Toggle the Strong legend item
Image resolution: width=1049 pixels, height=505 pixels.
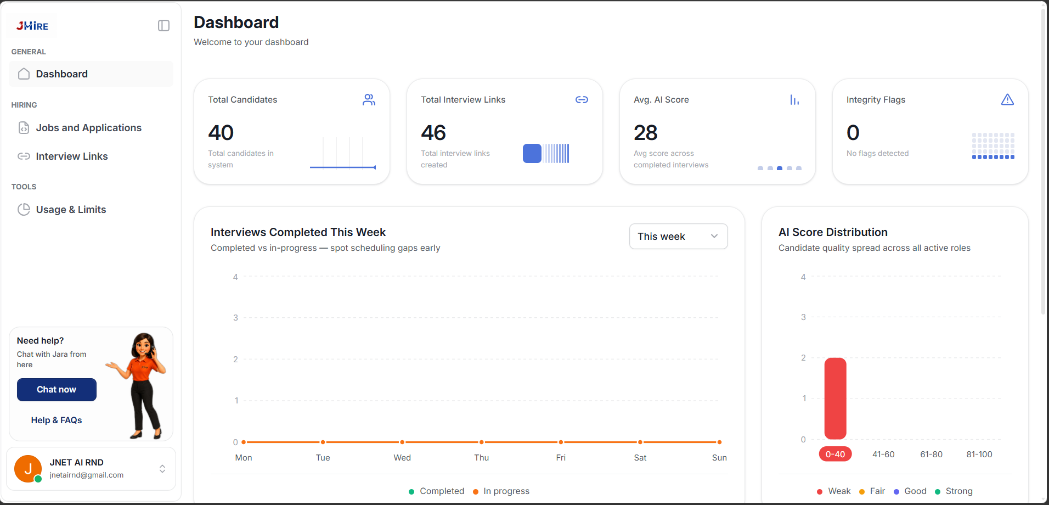pyautogui.click(x=954, y=491)
